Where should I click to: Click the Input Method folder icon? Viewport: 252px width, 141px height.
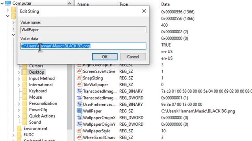click(25, 78)
